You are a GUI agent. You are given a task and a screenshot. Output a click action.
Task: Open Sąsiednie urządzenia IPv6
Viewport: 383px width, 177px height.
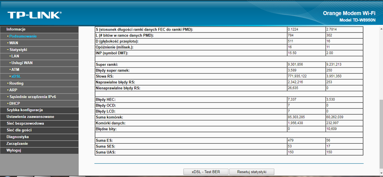pyautogui.click(x=33, y=97)
